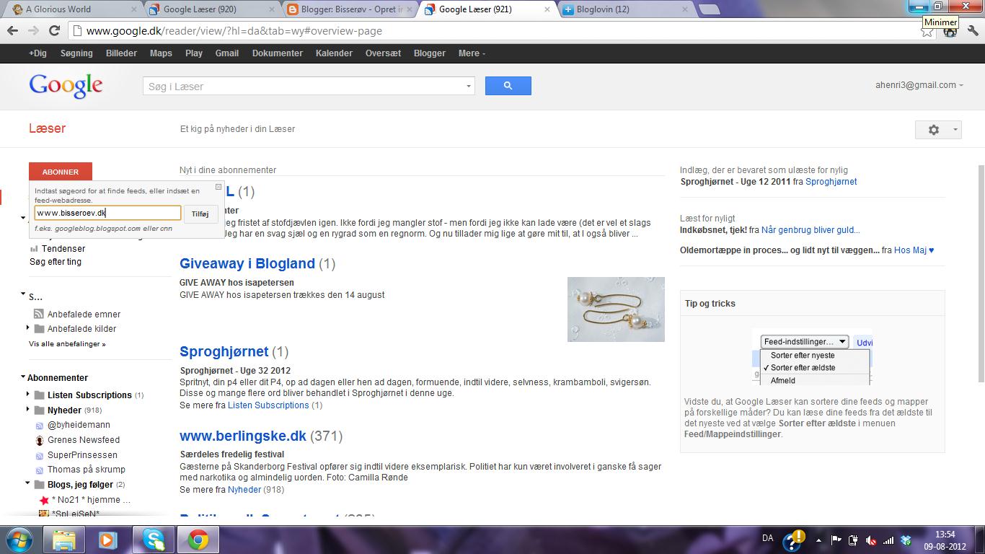Open the settings gear menu in Læser
The width and height of the screenshot is (985, 554).
click(938, 130)
